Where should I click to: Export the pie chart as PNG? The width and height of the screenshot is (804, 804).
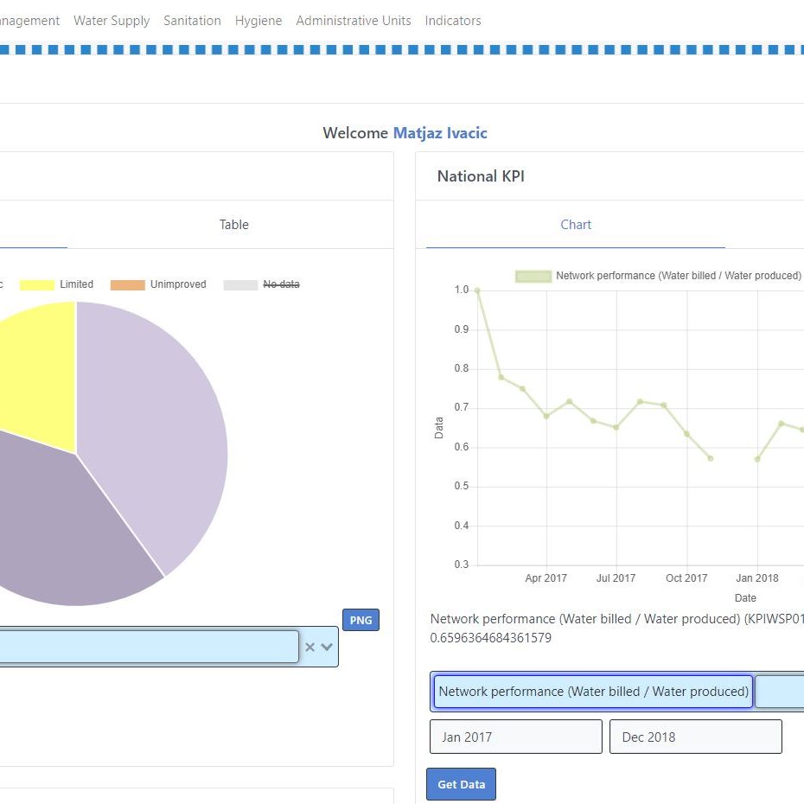coord(361,620)
